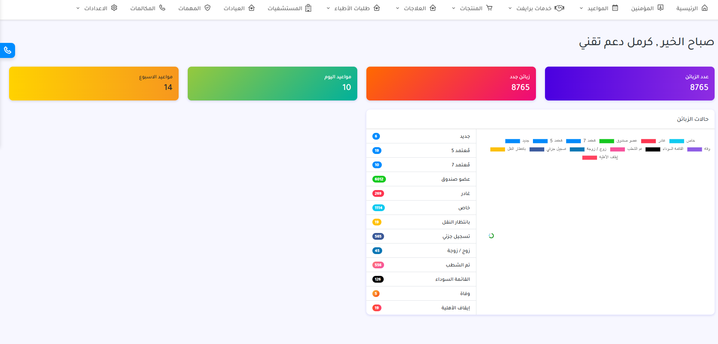
Task: Toggle the عضو صندوق legend series
Action: (x=618, y=141)
